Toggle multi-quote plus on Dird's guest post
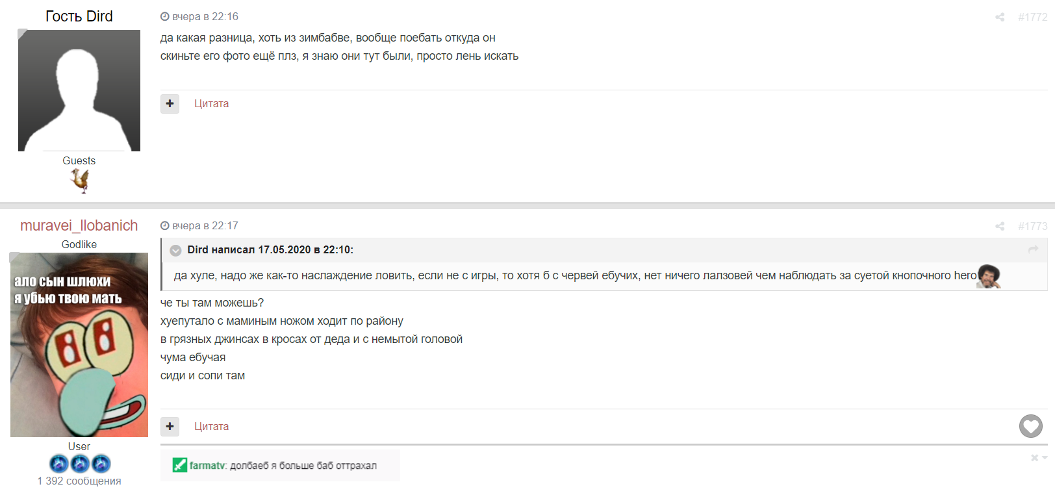The image size is (1055, 493). 170,104
